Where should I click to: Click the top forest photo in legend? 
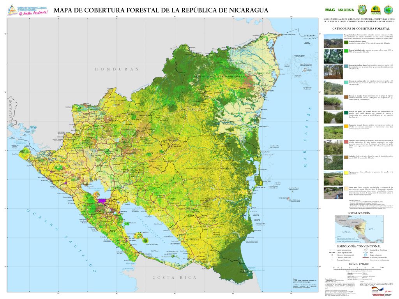pos(331,40)
